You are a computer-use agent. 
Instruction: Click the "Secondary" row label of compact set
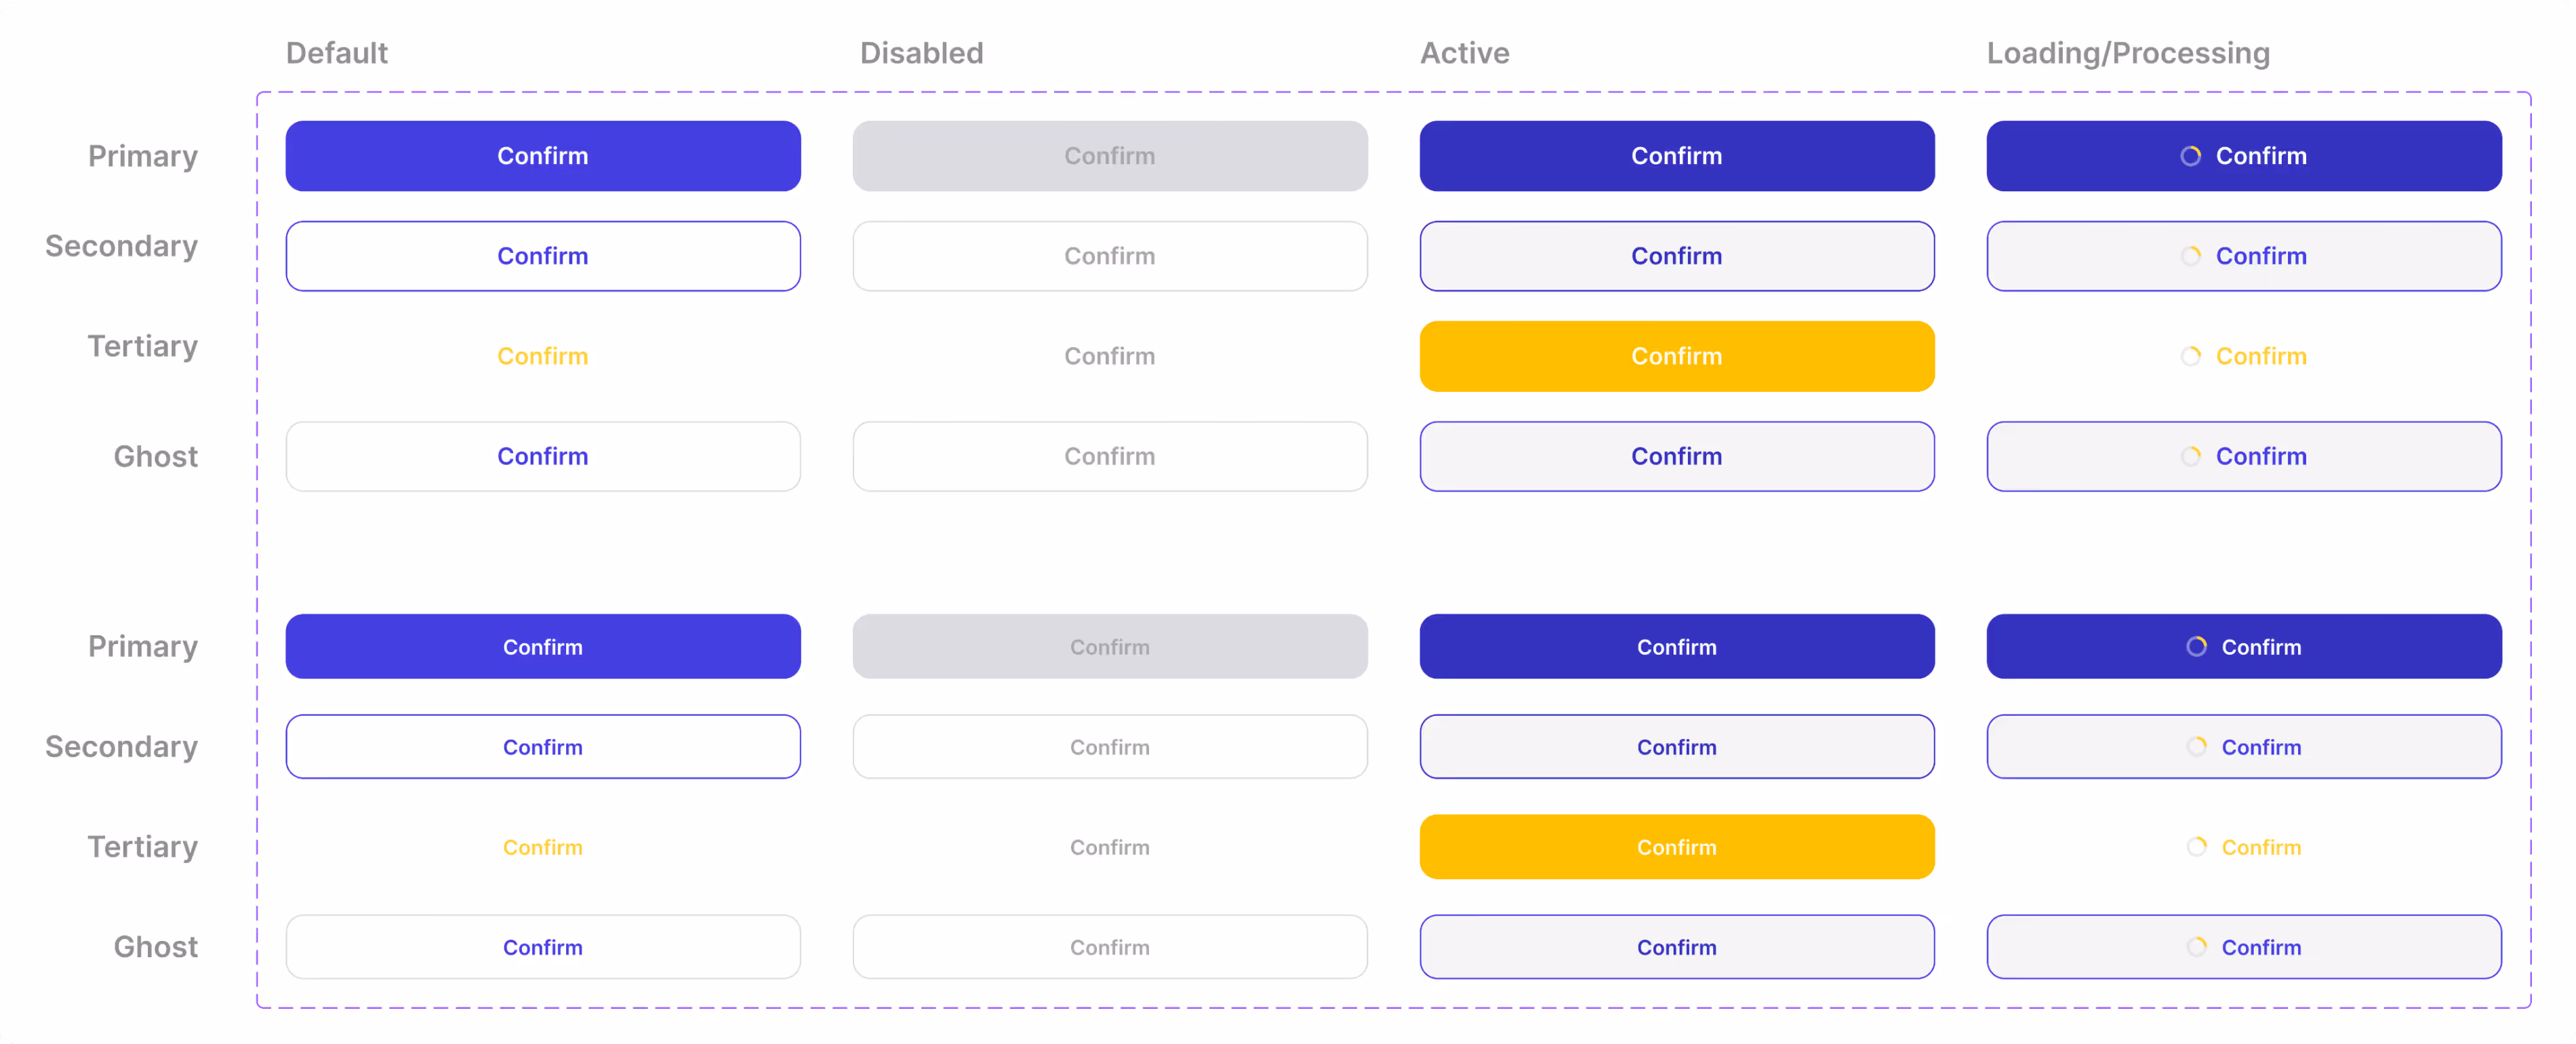pos(121,747)
